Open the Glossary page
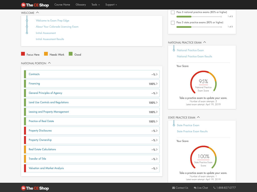 point(81,5)
